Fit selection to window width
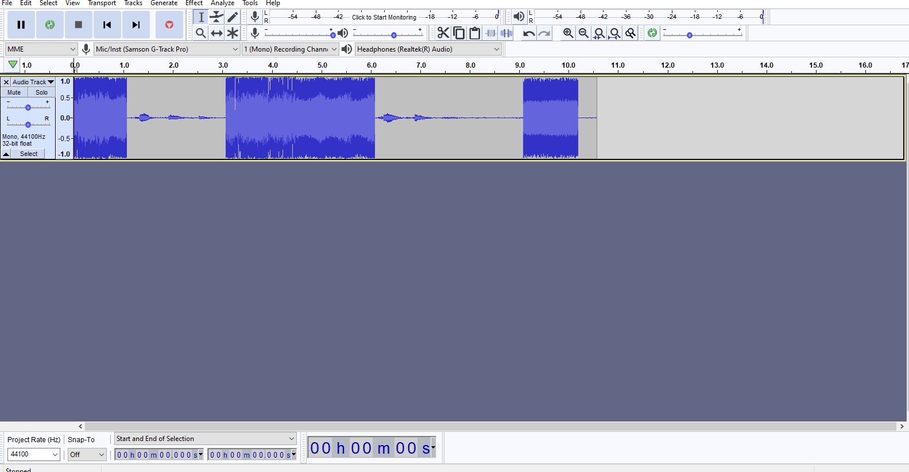The height and width of the screenshot is (472, 909). tap(599, 33)
